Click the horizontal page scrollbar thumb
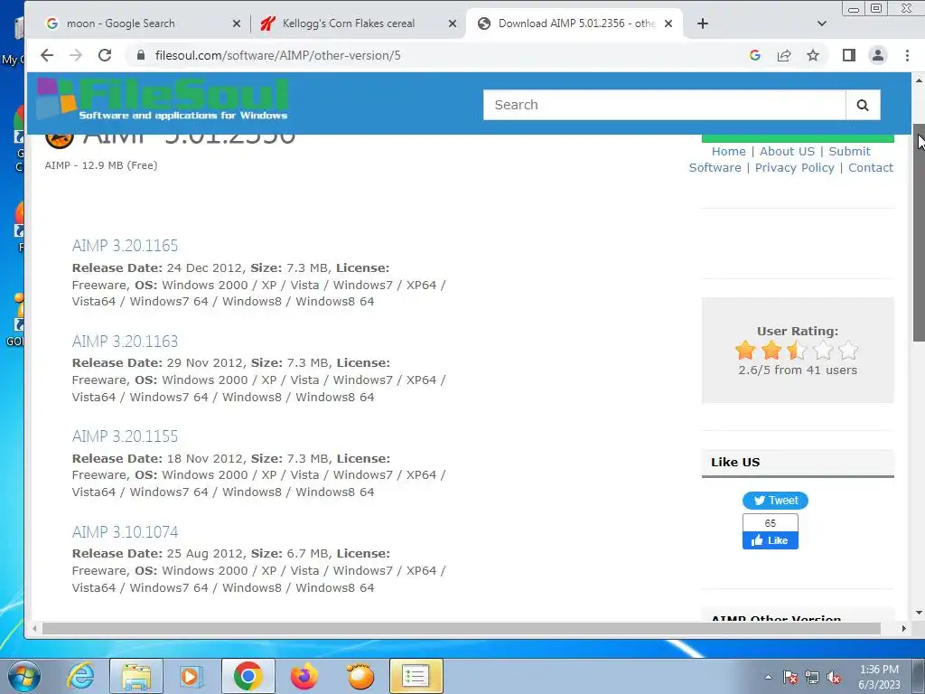Image resolution: width=925 pixels, height=694 pixels. 462,629
